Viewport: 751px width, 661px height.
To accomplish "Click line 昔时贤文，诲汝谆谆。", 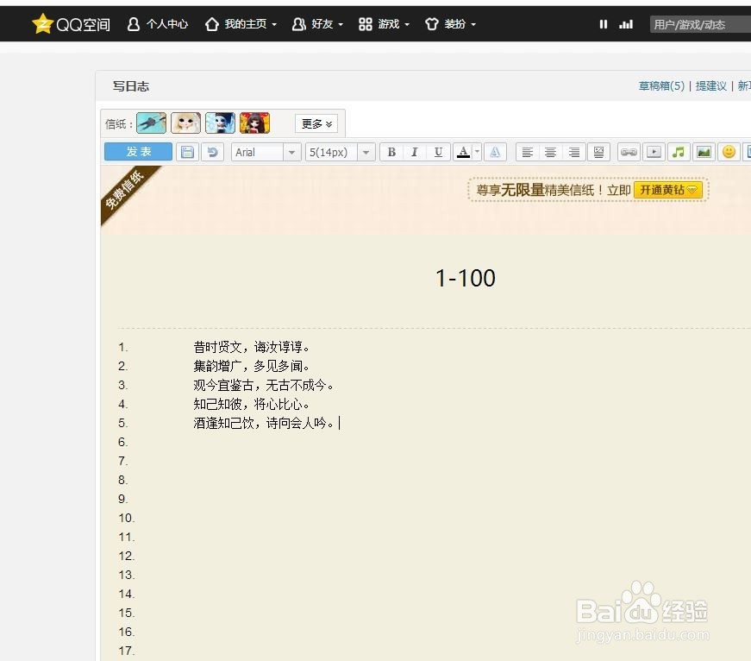I will pyautogui.click(x=252, y=347).
